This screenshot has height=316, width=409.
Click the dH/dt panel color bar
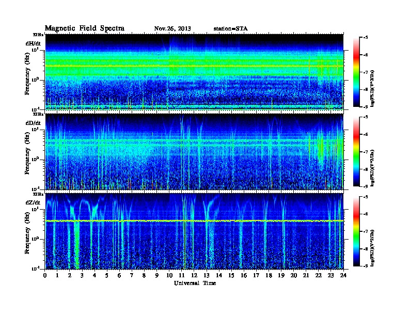[356, 72]
